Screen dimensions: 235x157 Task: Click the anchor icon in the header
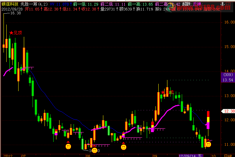[222, 4]
